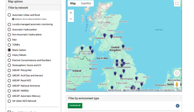Click the selected Black Carbon radio button
Screen dimensions: 194x112
9,50
